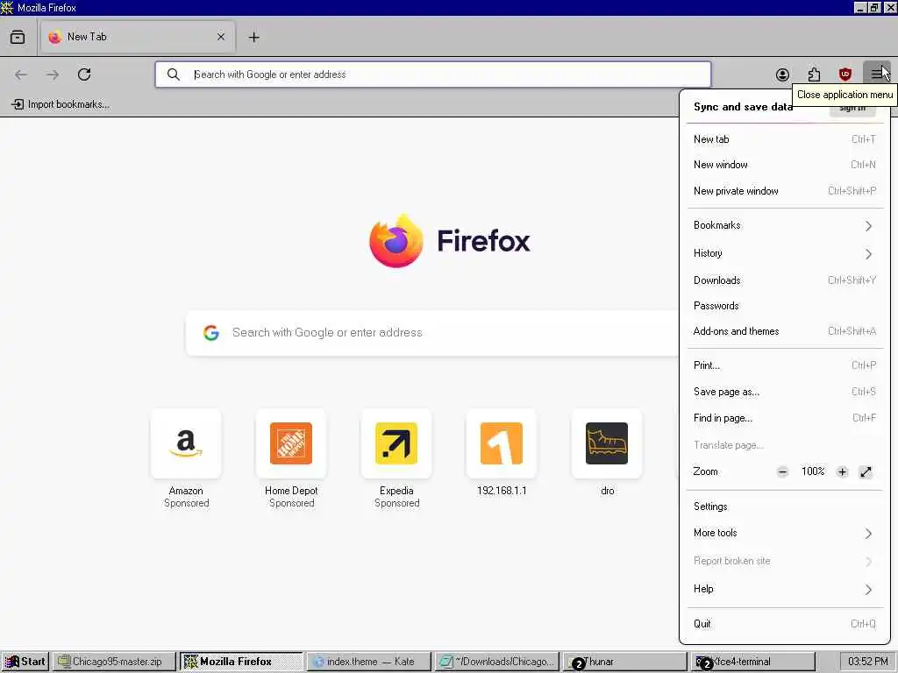
Task: Expand the Bookmarks submenu
Action: click(x=785, y=225)
